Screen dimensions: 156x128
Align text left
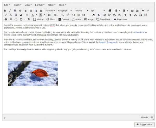(26, 11)
